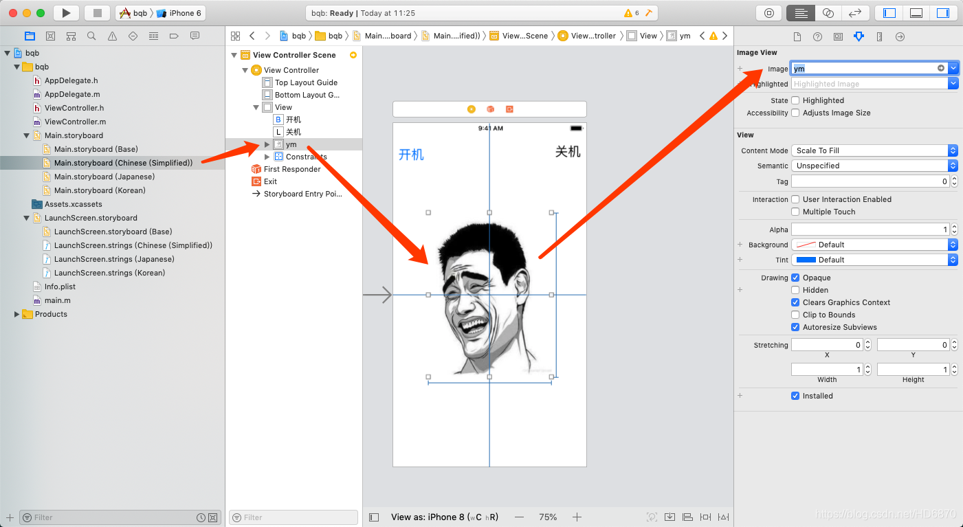The height and width of the screenshot is (527, 963).
Task: Open the Find navigator tab
Action: tap(91, 36)
